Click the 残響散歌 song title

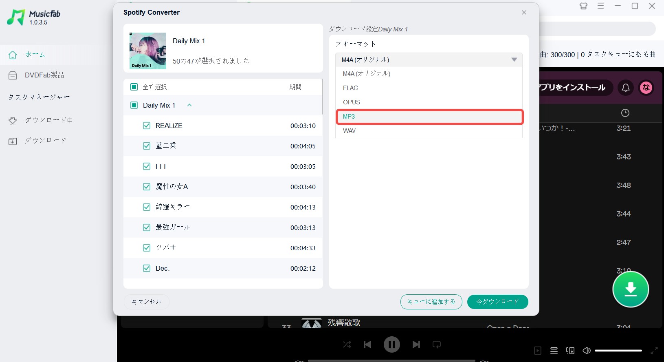coord(344,323)
